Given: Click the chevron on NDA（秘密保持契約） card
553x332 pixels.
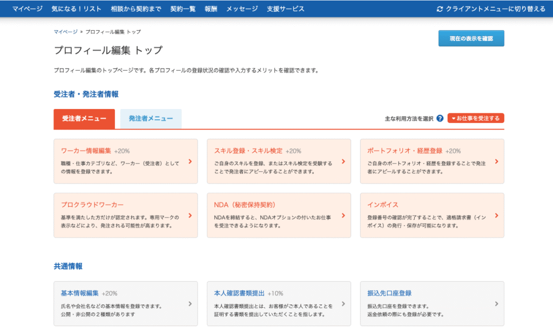Looking at the screenshot, I should point(343,215).
